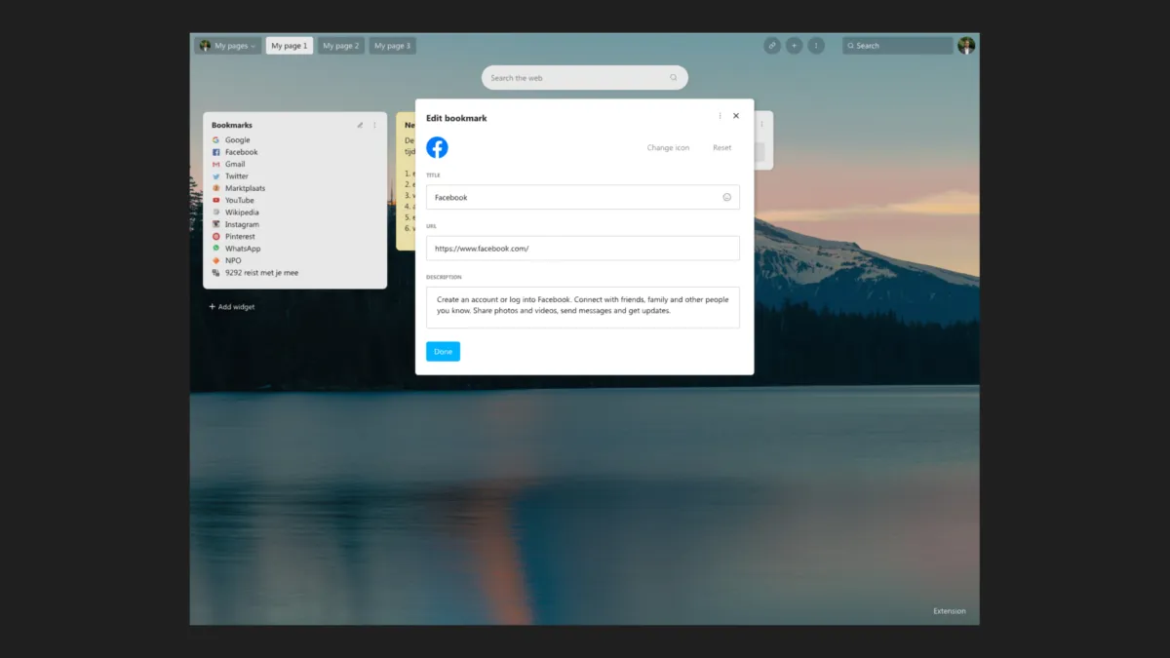Close the Edit bookmark dialog
This screenshot has width=1170, height=658.
tap(736, 116)
